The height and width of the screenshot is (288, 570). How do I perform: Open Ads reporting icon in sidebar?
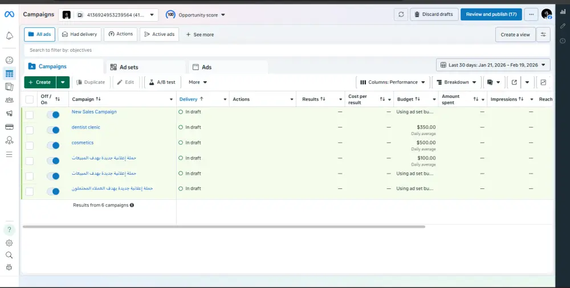pyautogui.click(x=10, y=87)
